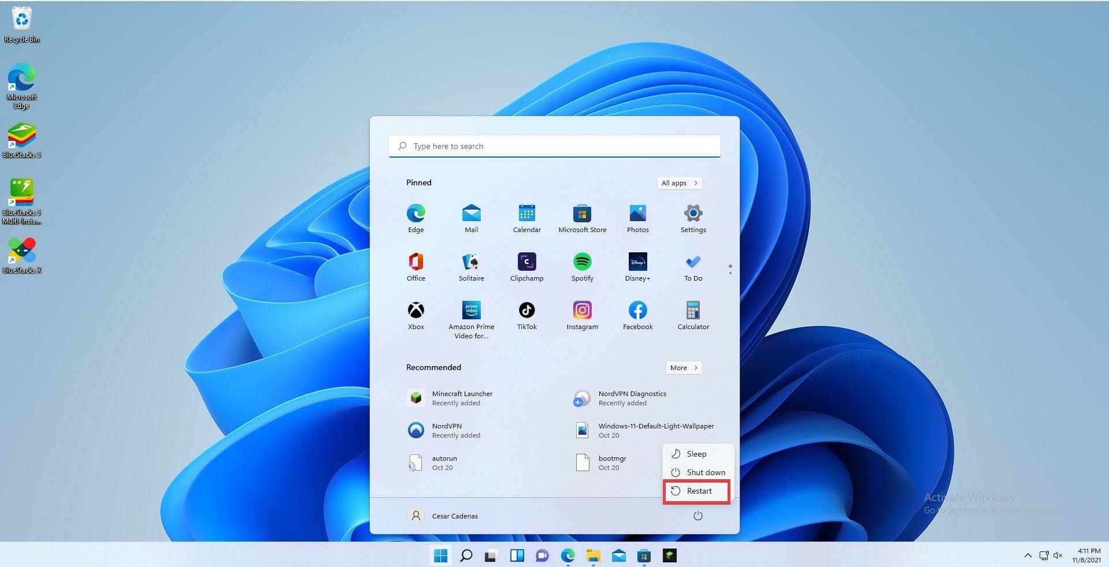Click the Type here to search box
1109x567 pixels.
click(x=554, y=147)
